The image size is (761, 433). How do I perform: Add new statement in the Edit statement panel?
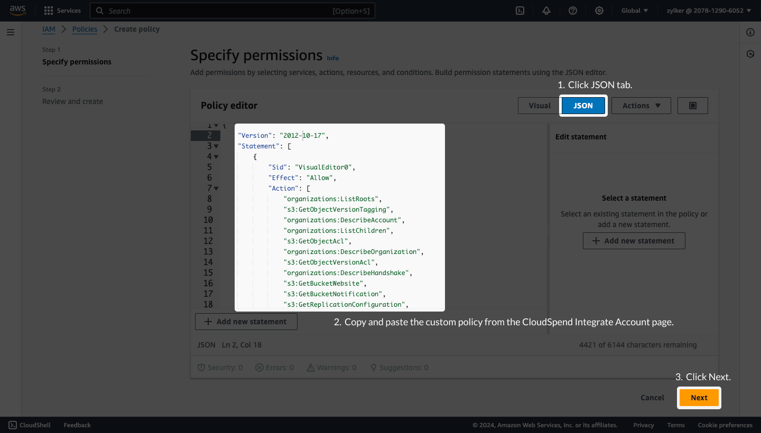634,241
